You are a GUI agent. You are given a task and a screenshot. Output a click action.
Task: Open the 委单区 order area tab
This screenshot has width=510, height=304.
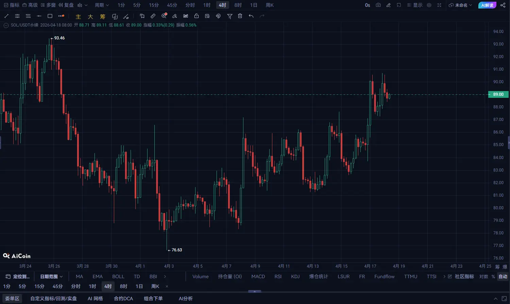click(12, 299)
